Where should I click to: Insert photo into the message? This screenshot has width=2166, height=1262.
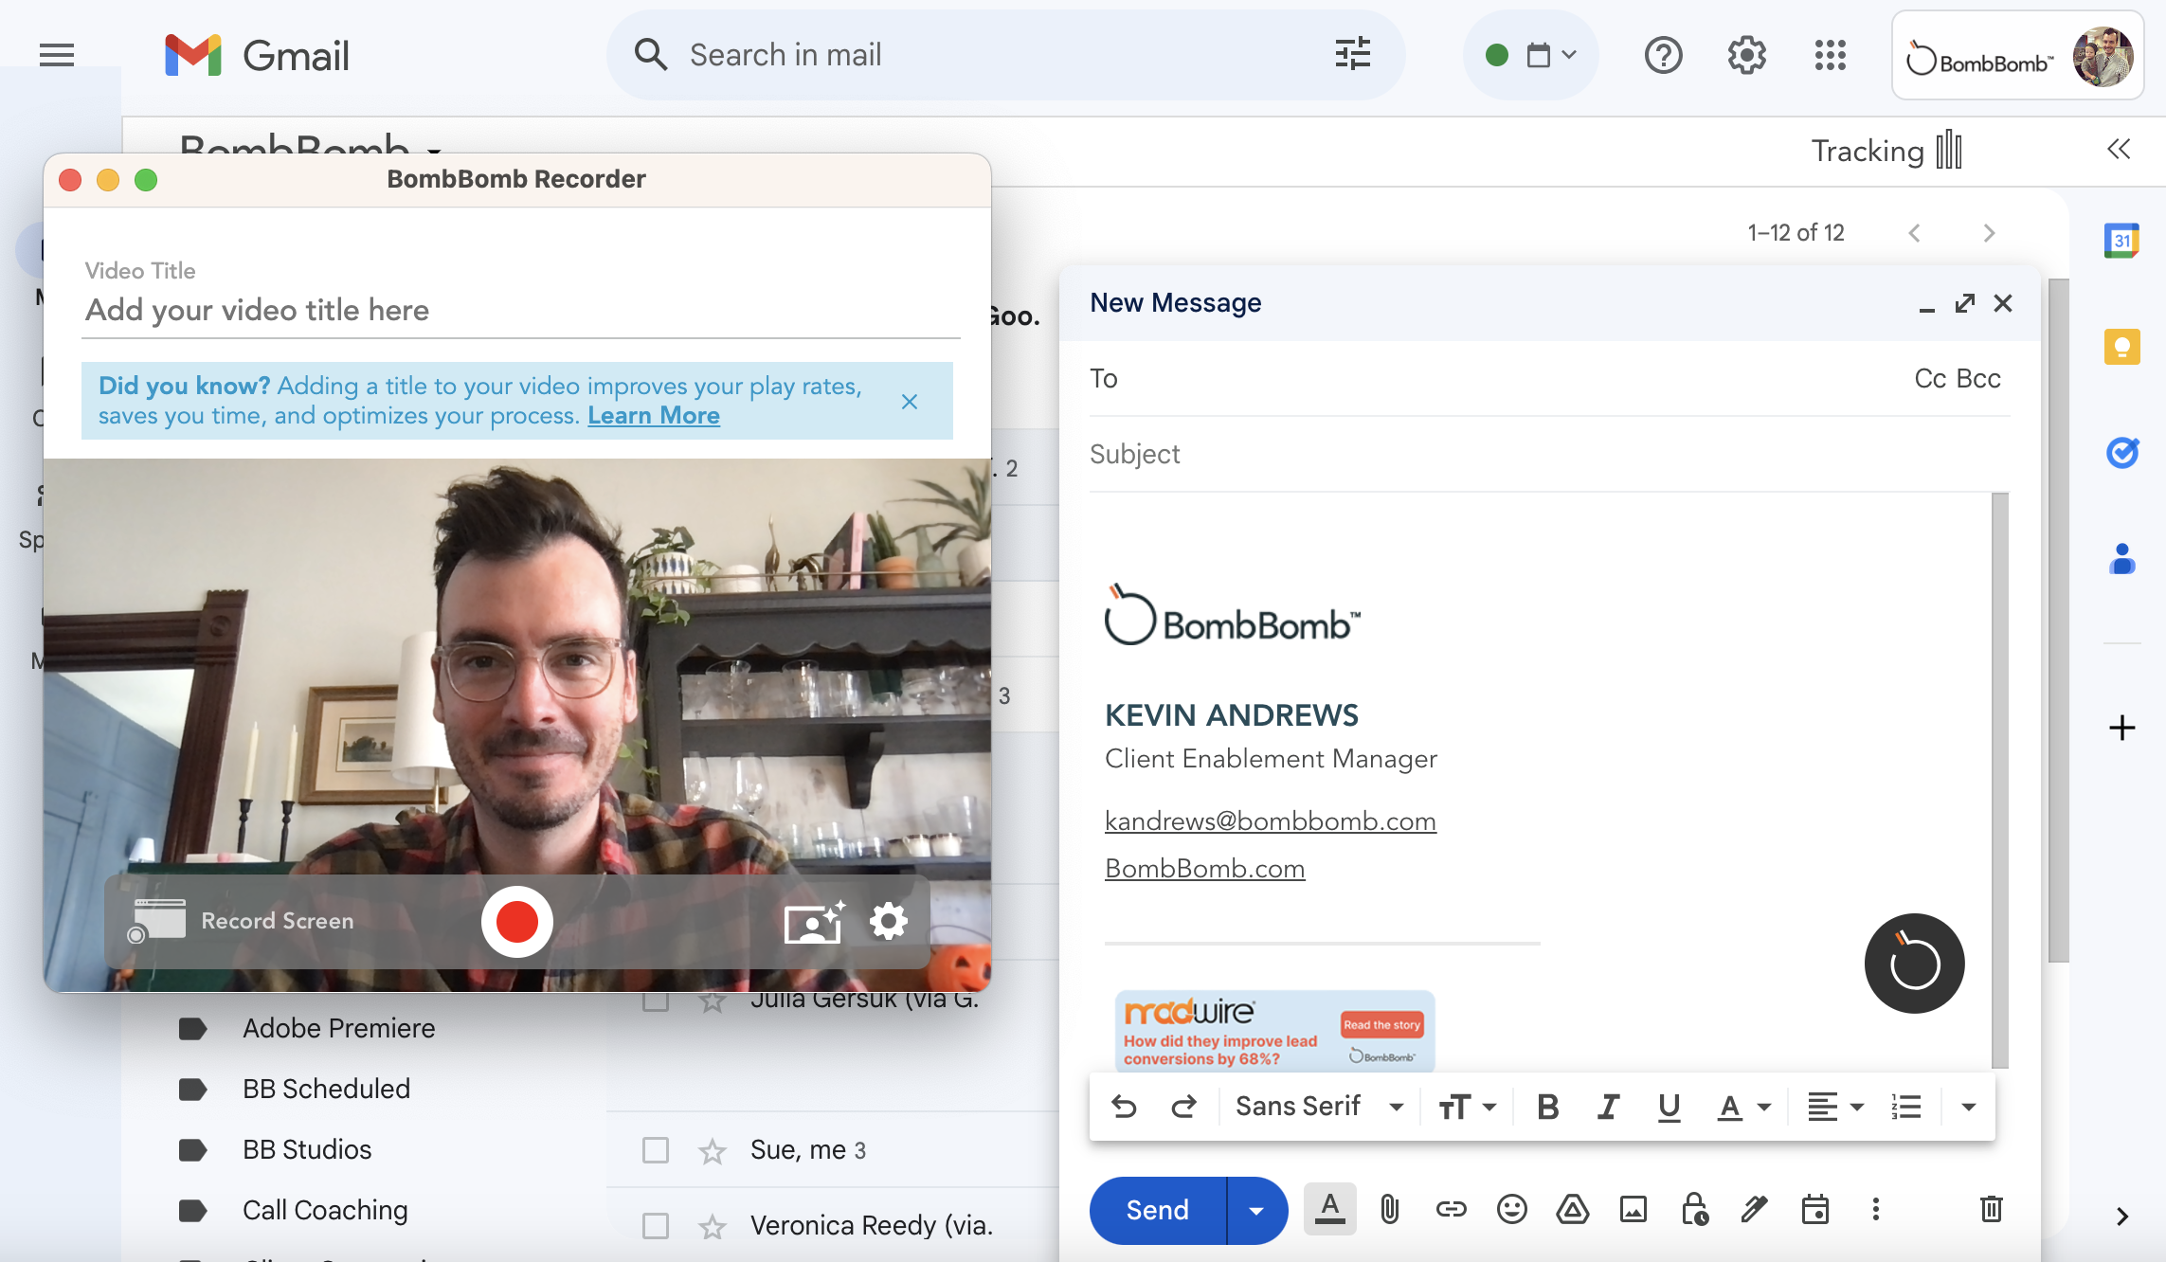(x=1633, y=1210)
